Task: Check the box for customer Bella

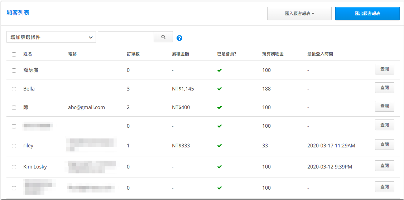Action: 14,89
